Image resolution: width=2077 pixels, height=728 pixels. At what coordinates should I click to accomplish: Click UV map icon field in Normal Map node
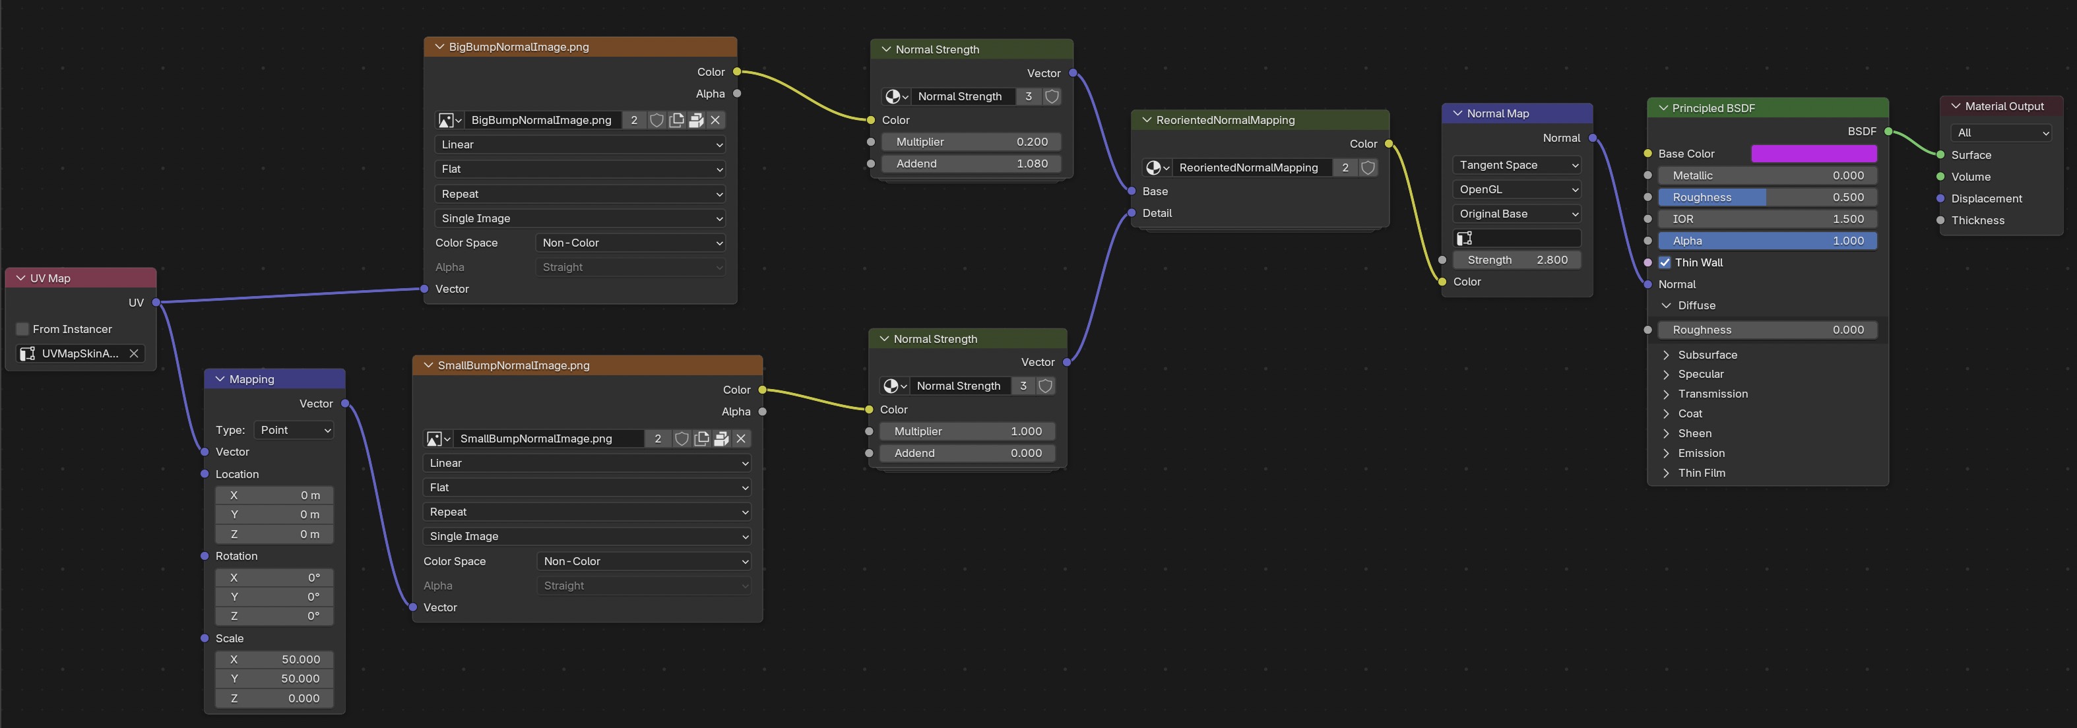1517,238
